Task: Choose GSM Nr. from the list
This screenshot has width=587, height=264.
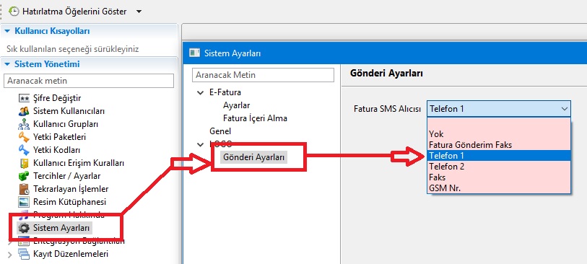Action: pyautogui.click(x=499, y=188)
